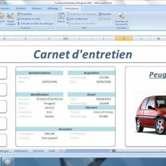Switch to the Vérifications sheet tab

click(21, 151)
